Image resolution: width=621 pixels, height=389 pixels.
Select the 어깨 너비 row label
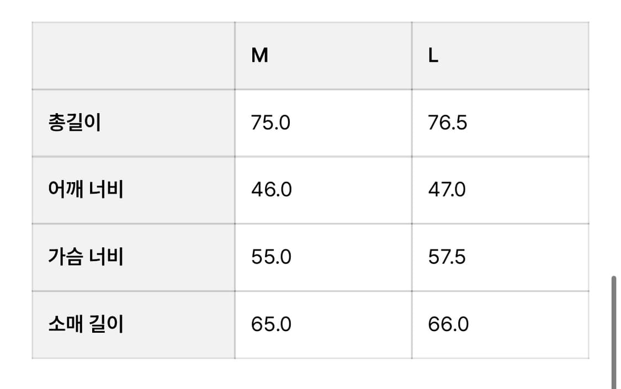pos(86,190)
